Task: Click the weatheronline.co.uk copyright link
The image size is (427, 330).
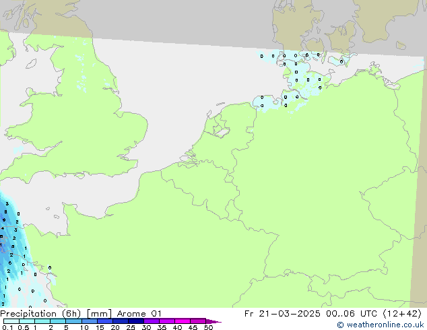Action: (x=380, y=325)
